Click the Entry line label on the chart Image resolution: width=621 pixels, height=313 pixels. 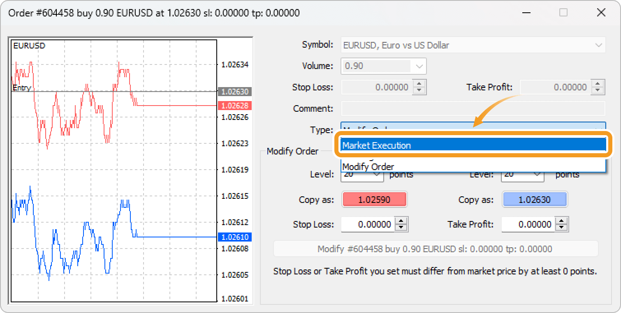click(22, 87)
